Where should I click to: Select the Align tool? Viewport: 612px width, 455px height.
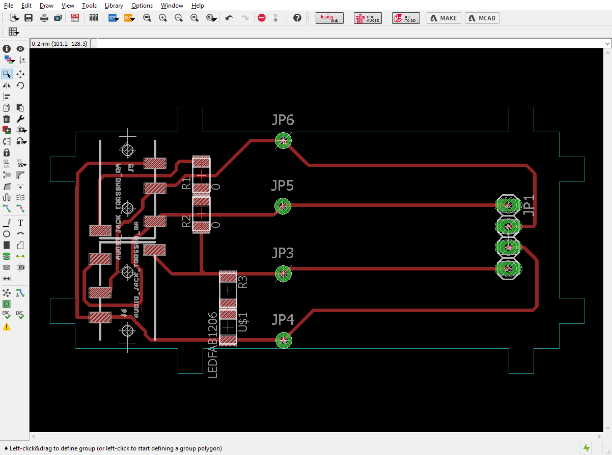click(x=7, y=97)
